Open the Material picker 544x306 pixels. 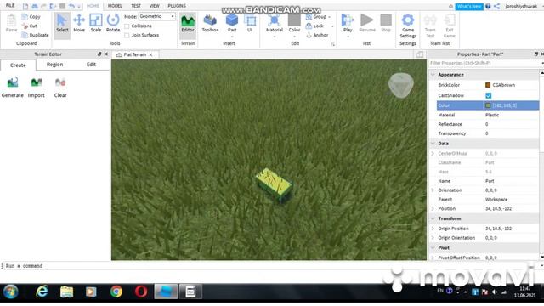coord(275,23)
